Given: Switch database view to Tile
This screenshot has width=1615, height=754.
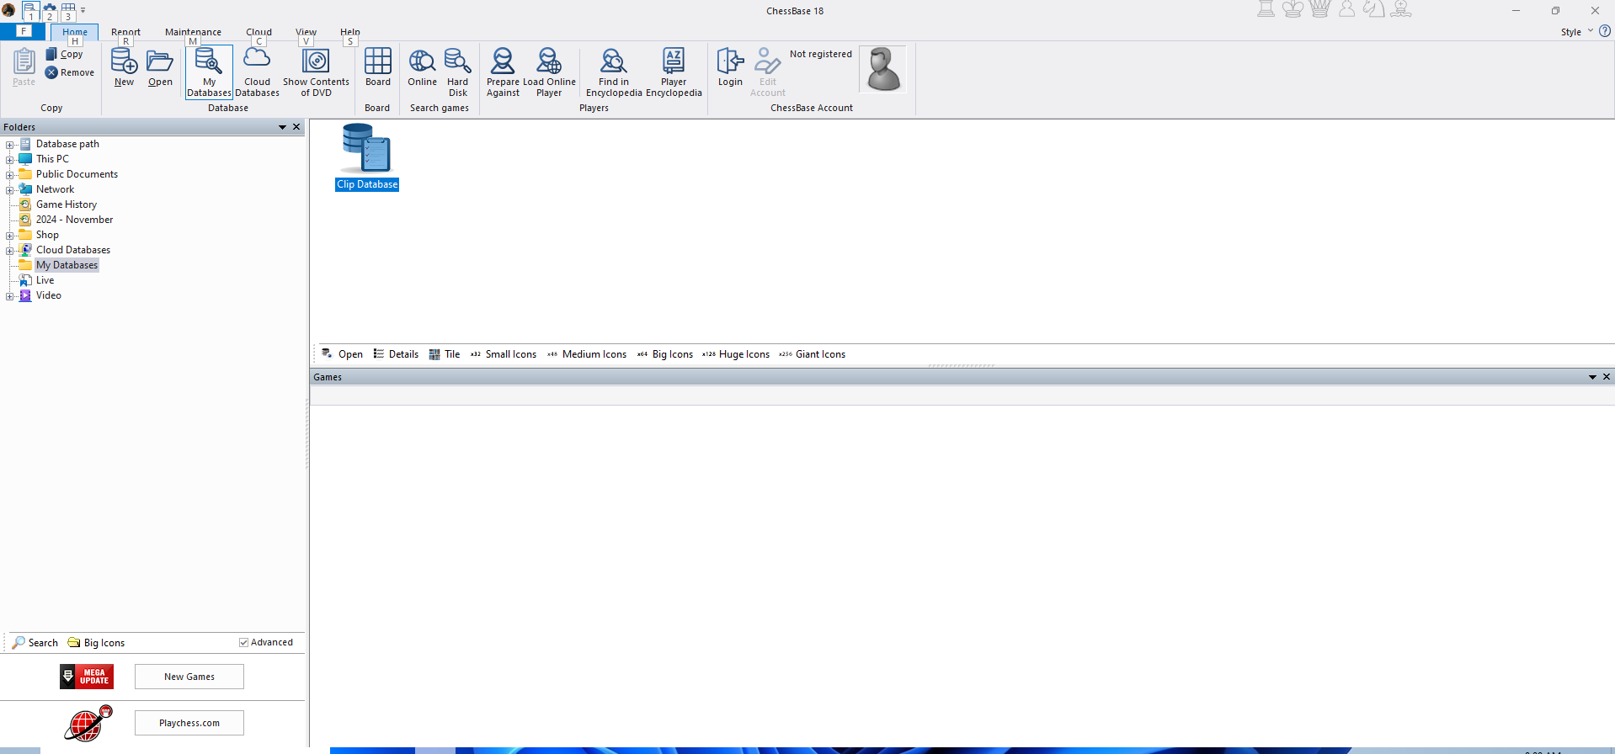Looking at the screenshot, I should [445, 354].
